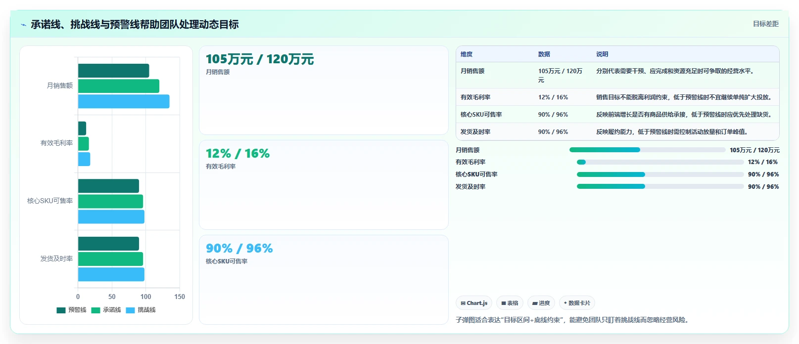Click the 105万元 / 120万元 value on the data card
The height and width of the screenshot is (344, 799).
260,59
